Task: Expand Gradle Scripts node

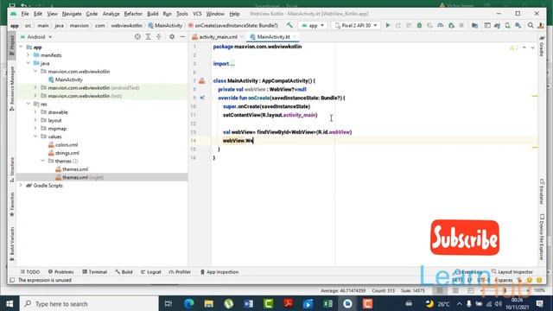Action: (x=21, y=185)
